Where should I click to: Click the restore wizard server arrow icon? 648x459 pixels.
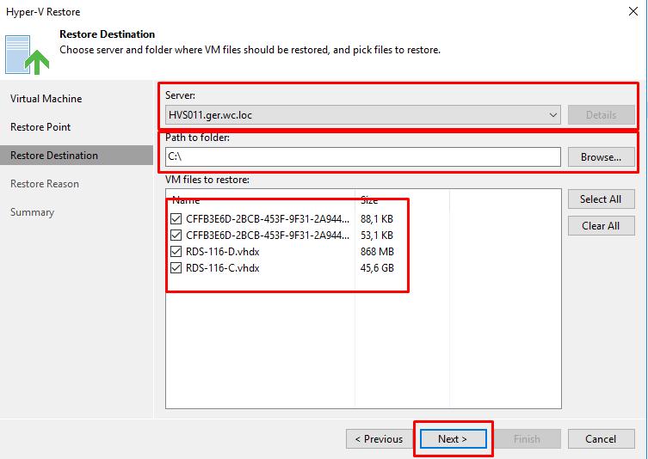coord(28,55)
